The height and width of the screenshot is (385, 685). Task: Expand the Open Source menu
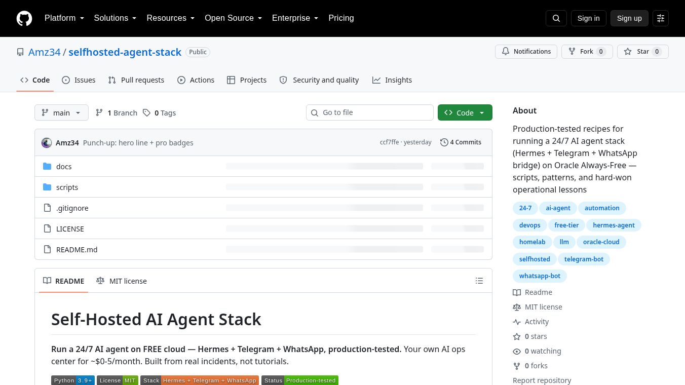coord(233,18)
